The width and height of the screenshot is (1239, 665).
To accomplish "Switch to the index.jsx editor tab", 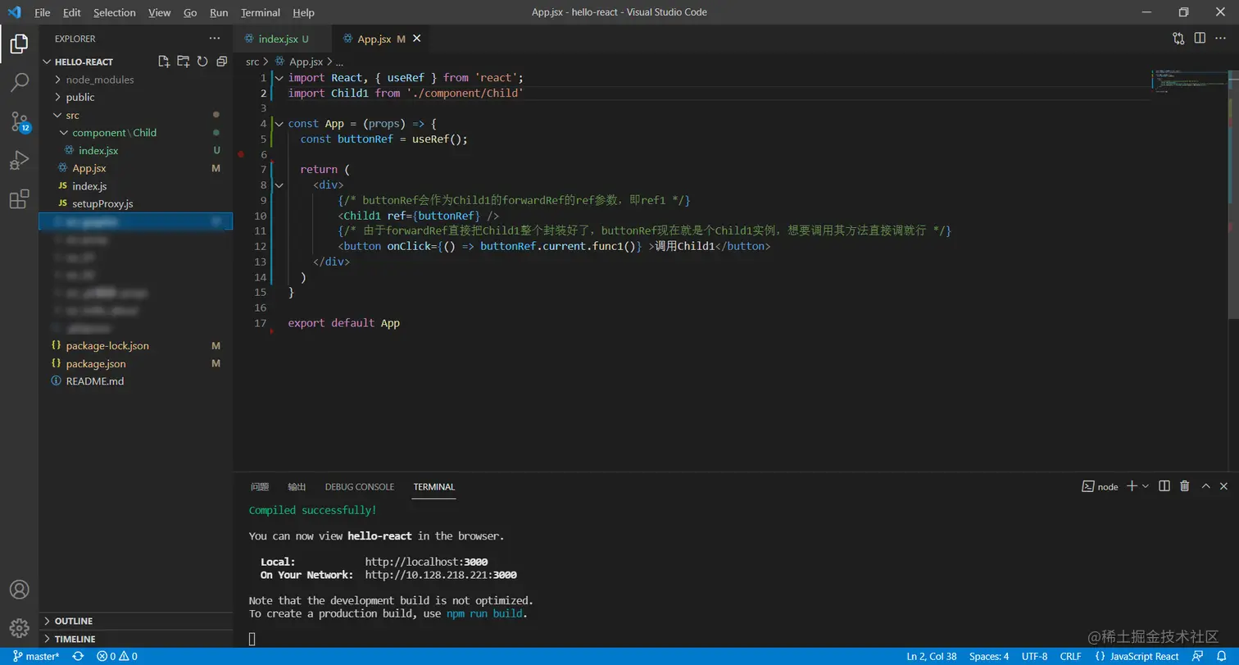I will tap(278, 39).
